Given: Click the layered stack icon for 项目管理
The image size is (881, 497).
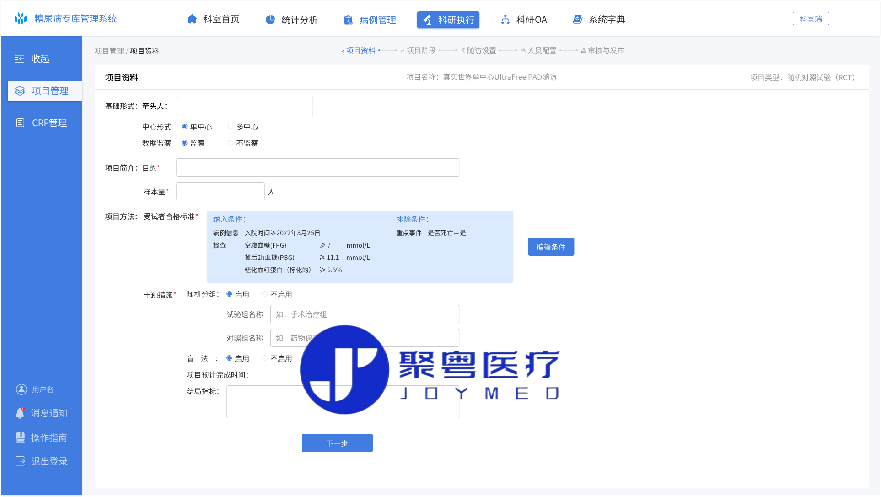Looking at the screenshot, I should click(x=20, y=91).
